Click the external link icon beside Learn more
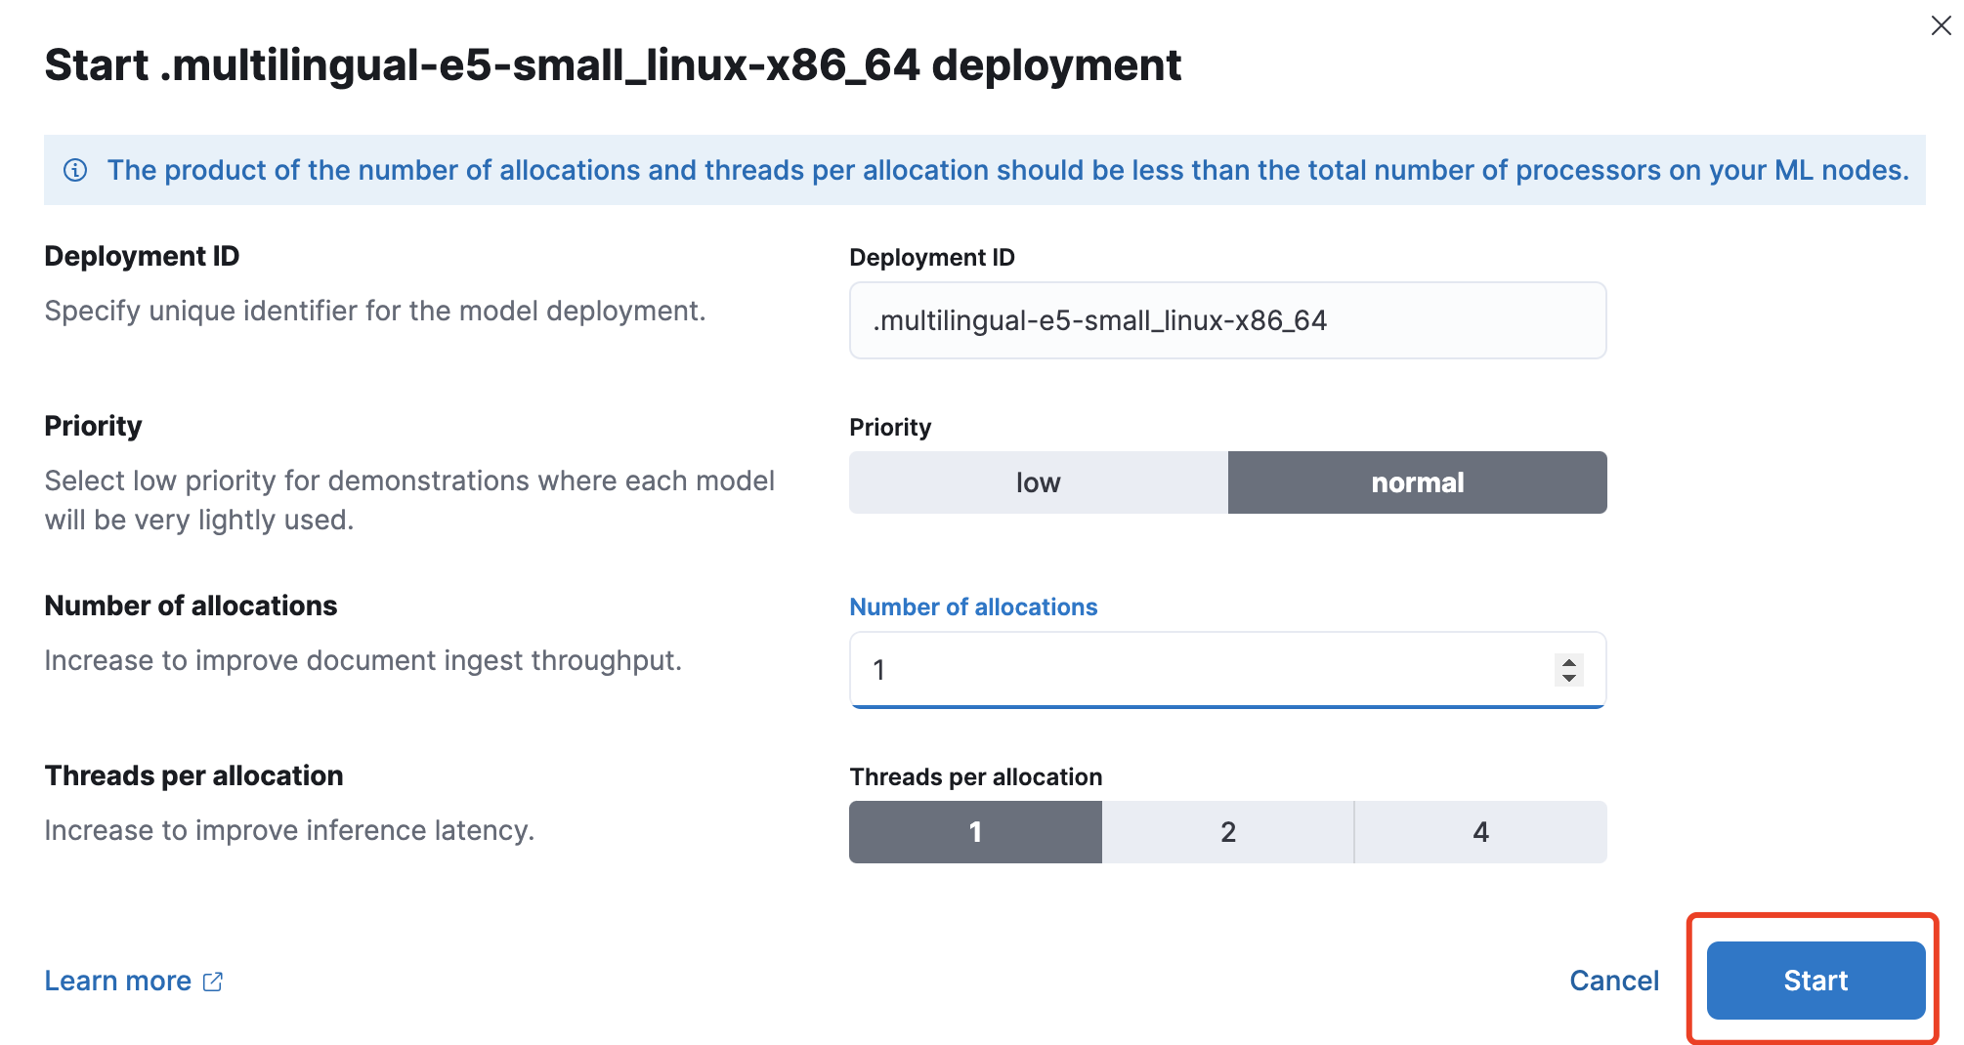This screenshot has height=1045, width=1964. pyautogui.click(x=213, y=982)
